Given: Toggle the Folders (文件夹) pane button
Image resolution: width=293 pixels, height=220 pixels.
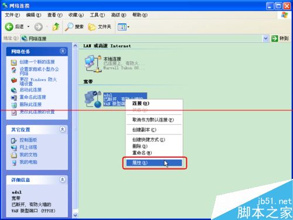Looking at the screenshot, I should 100,27.
